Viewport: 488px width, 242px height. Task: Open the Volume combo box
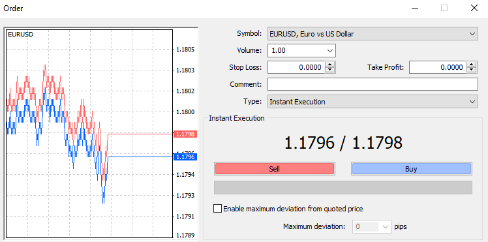[301, 50]
